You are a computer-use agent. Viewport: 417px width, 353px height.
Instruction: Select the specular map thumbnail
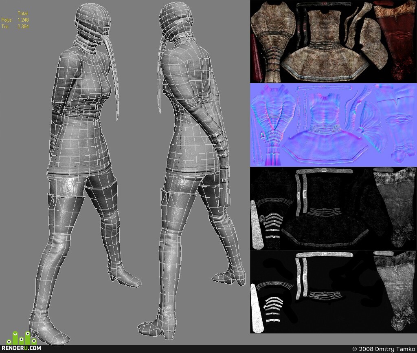(334, 208)
